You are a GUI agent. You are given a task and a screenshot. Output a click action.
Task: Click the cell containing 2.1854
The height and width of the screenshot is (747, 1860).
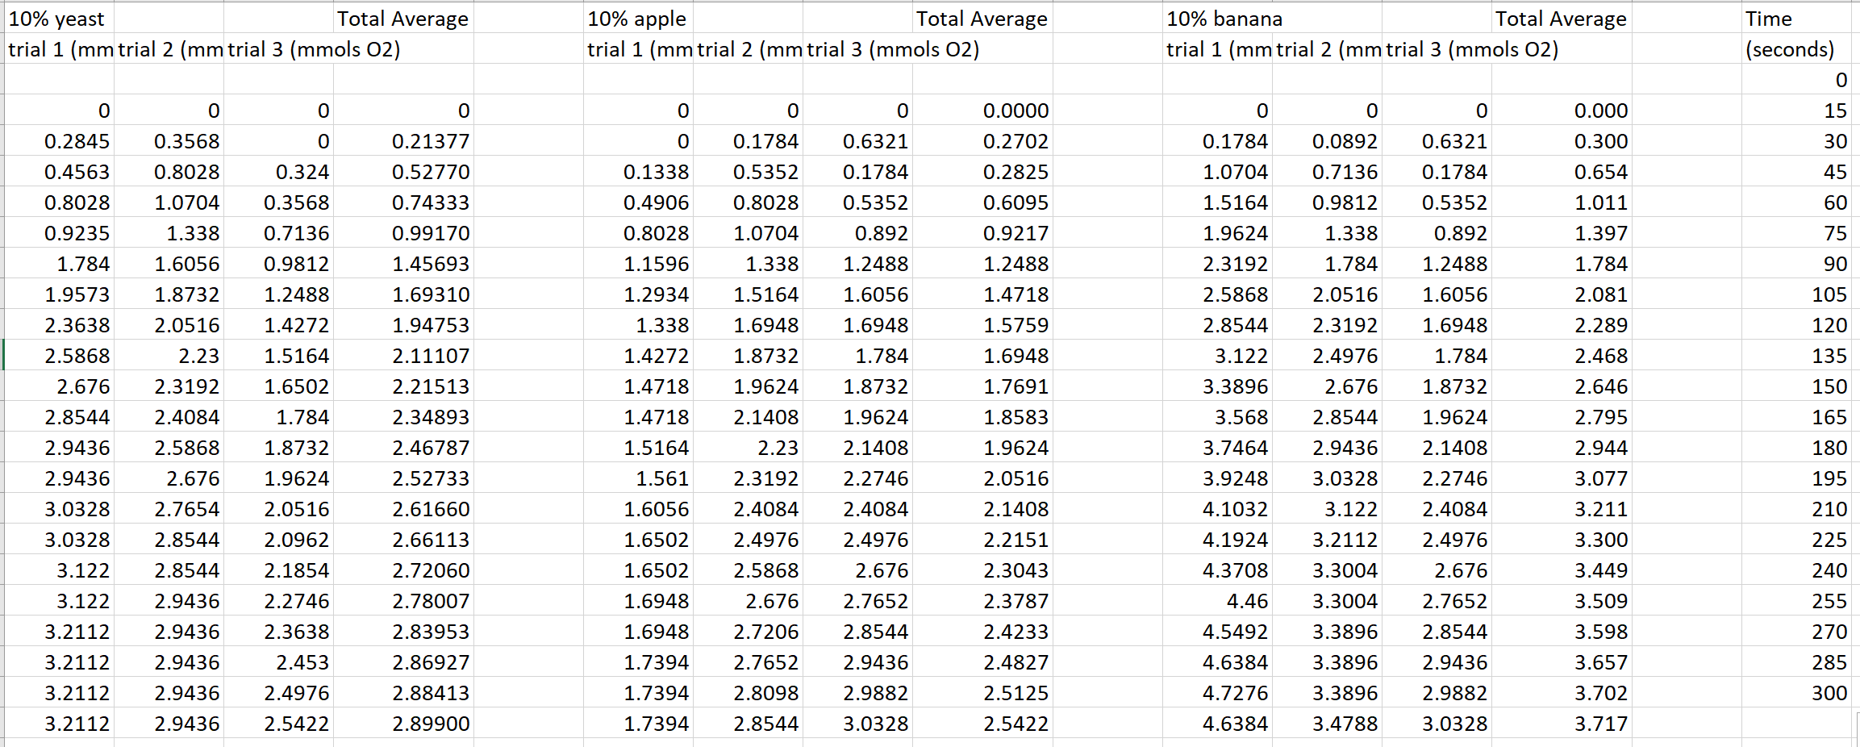278,570
